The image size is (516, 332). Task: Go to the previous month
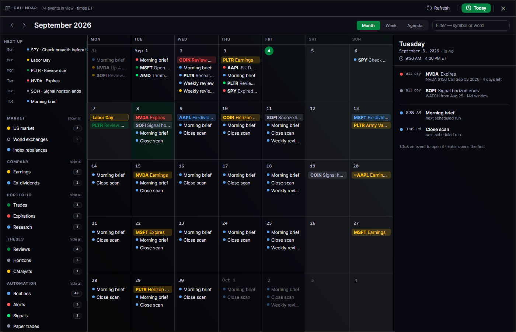pos(12,25)
